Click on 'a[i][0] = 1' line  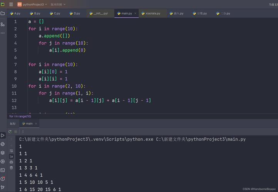tap(53, 72)
